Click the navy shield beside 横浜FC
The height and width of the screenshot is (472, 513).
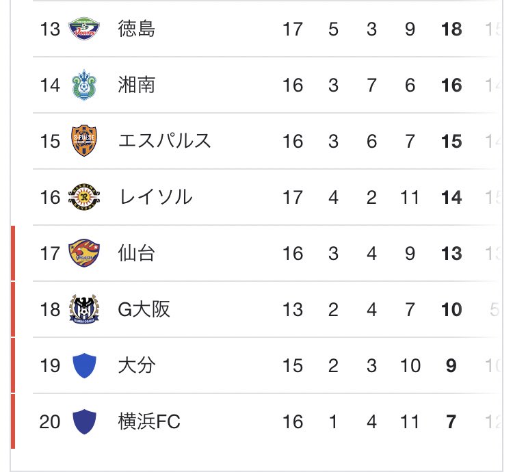[84, 421]
